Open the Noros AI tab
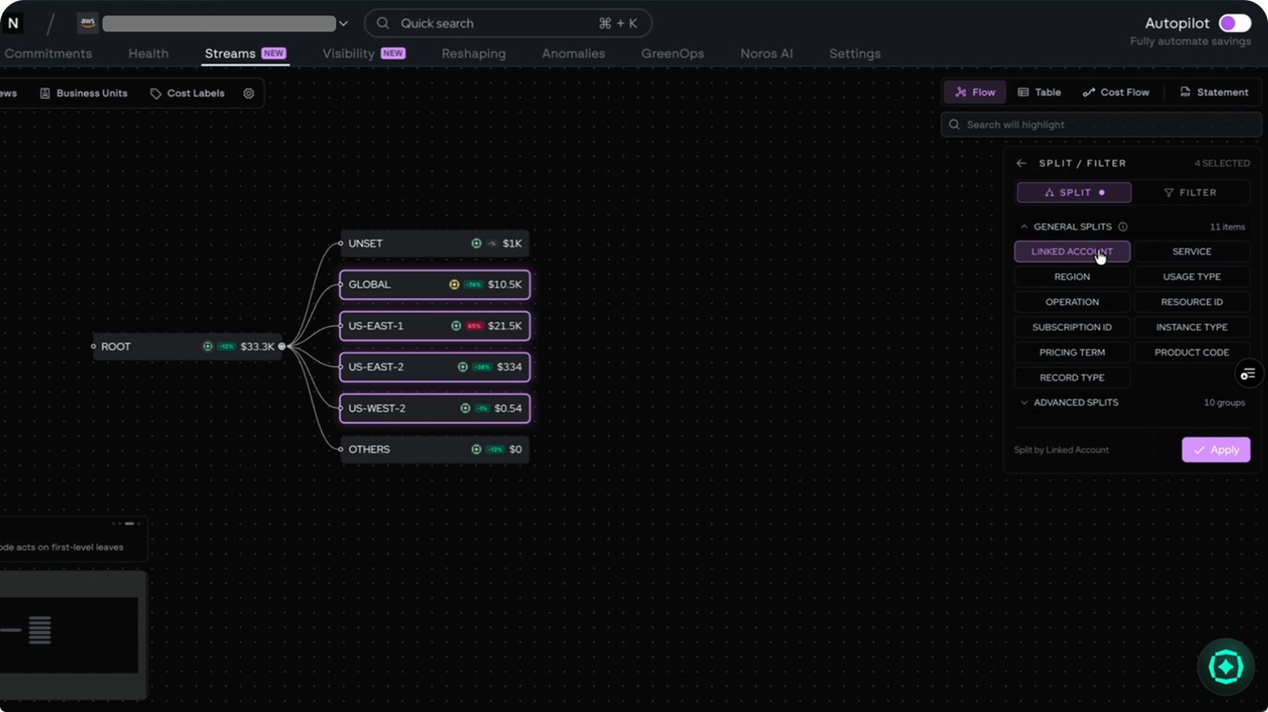Image resolution: width=1268 pixels, height=712 pixels. pyautogui.click(x=766, y=53)
